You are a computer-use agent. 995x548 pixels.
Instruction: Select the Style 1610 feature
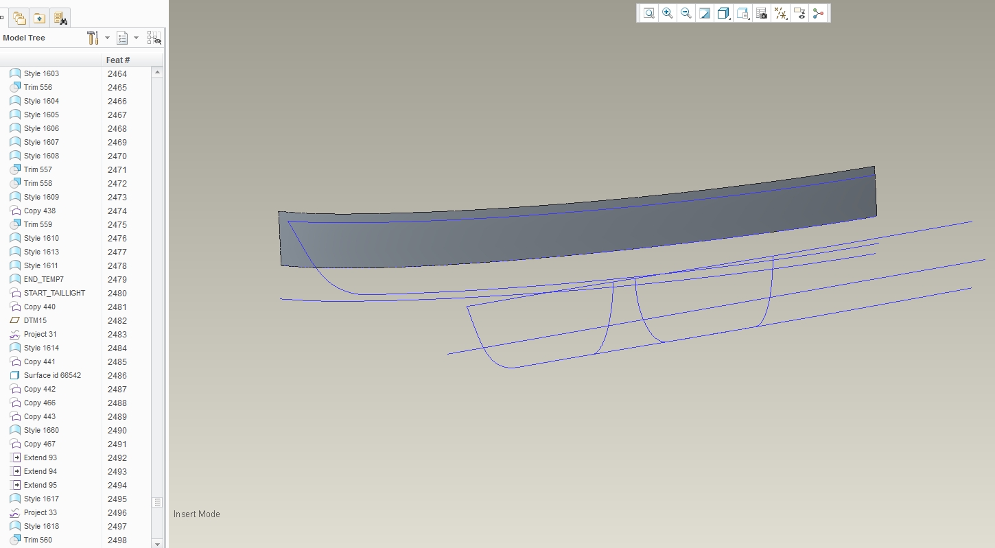click(x=41, y=238)
